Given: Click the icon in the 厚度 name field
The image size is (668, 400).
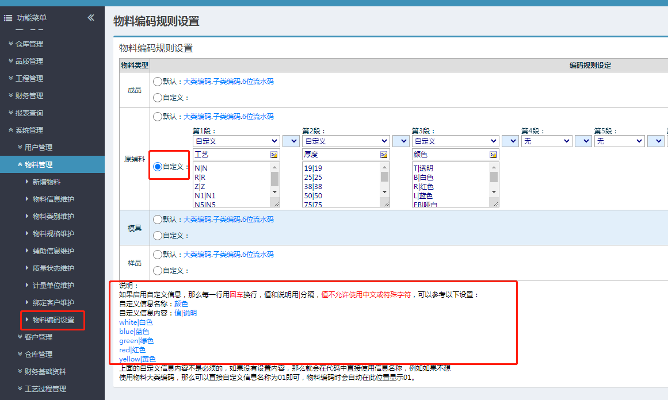Looking at the screenshot, I should point(384,155).
